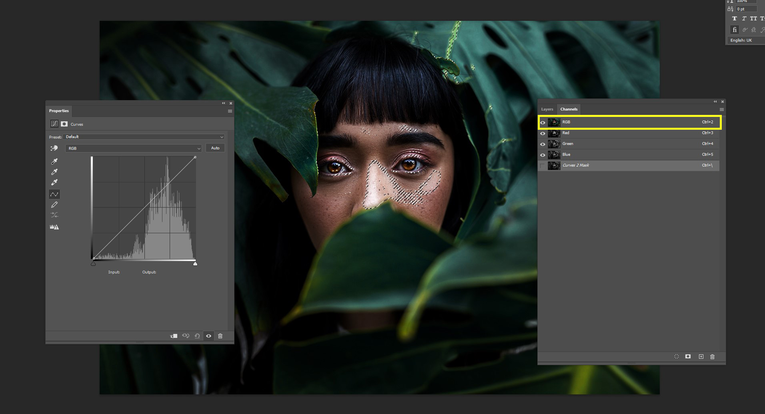Show the Curves 2 Mask channel

point(543,166)
